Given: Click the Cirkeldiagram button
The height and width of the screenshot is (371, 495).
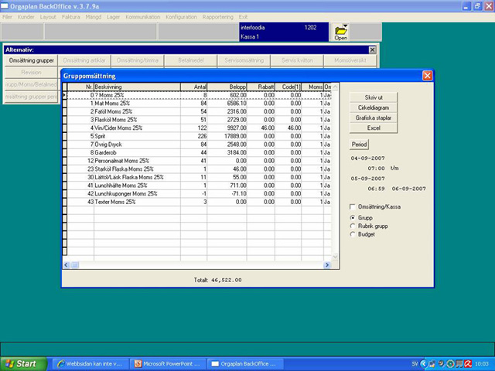Looking at the screenshot, I should [374, 107].
